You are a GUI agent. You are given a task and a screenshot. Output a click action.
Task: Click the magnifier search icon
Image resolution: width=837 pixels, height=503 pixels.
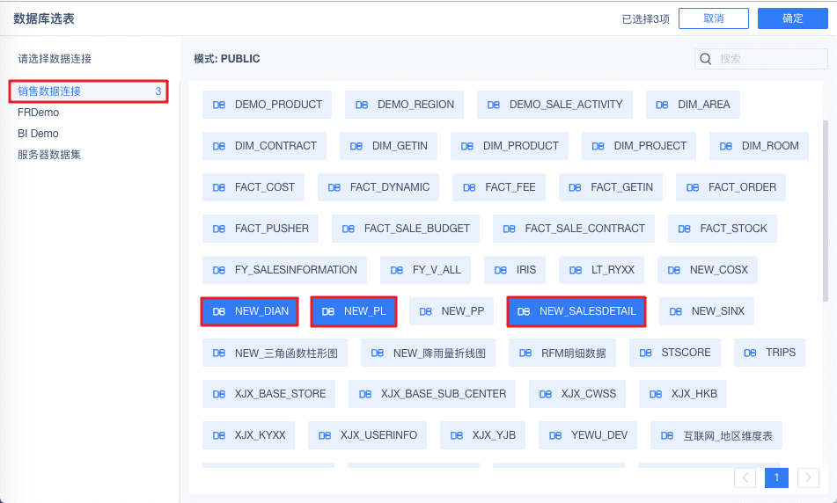pyautogui.click(x=705, y=59)
